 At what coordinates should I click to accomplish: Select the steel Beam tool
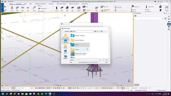[17, 9]
